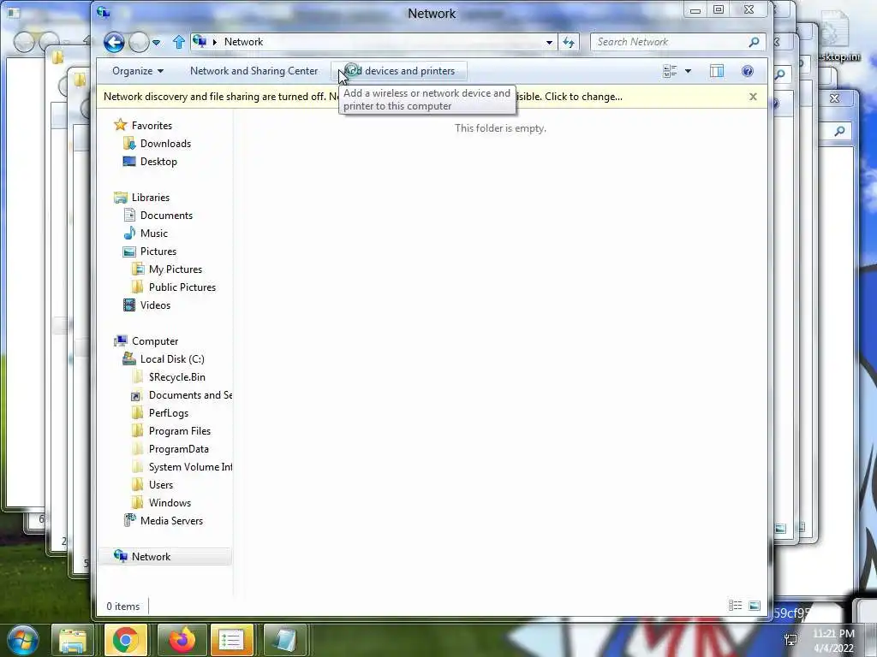Open the Organize menu
The width and height of the screenshot is (877, 657).
click(x=138, y=71)
